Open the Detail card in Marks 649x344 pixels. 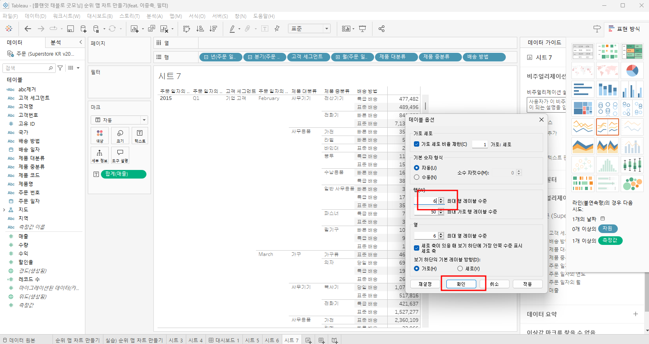[x=100, y=155]
